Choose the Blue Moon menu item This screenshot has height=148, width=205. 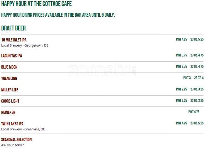coord(9,67)
